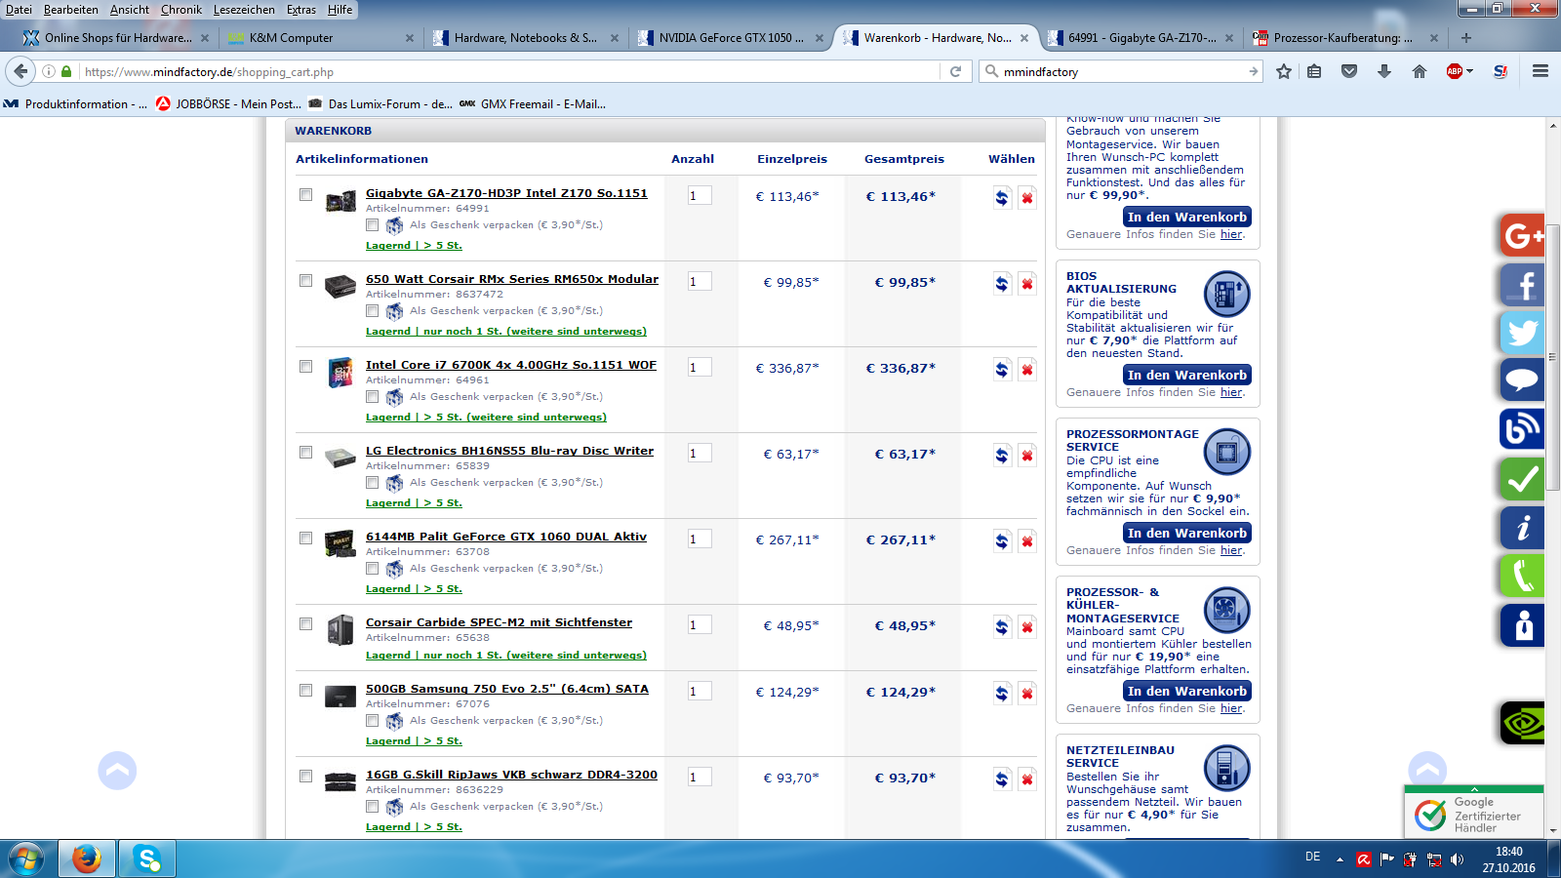Refresh price for Intel Core i7 6700K row
Screen dimensions: 1561x878
click(1002, 370)
